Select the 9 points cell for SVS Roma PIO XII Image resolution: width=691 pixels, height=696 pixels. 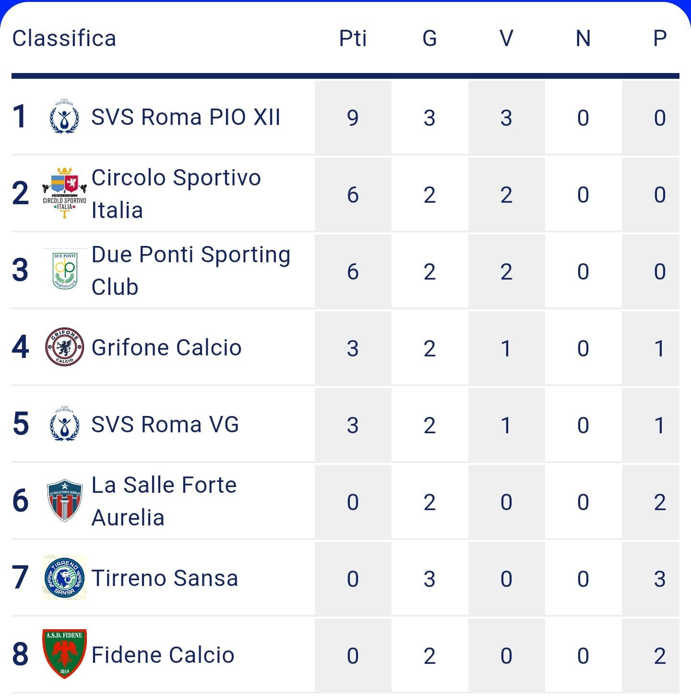pos(353,117)
